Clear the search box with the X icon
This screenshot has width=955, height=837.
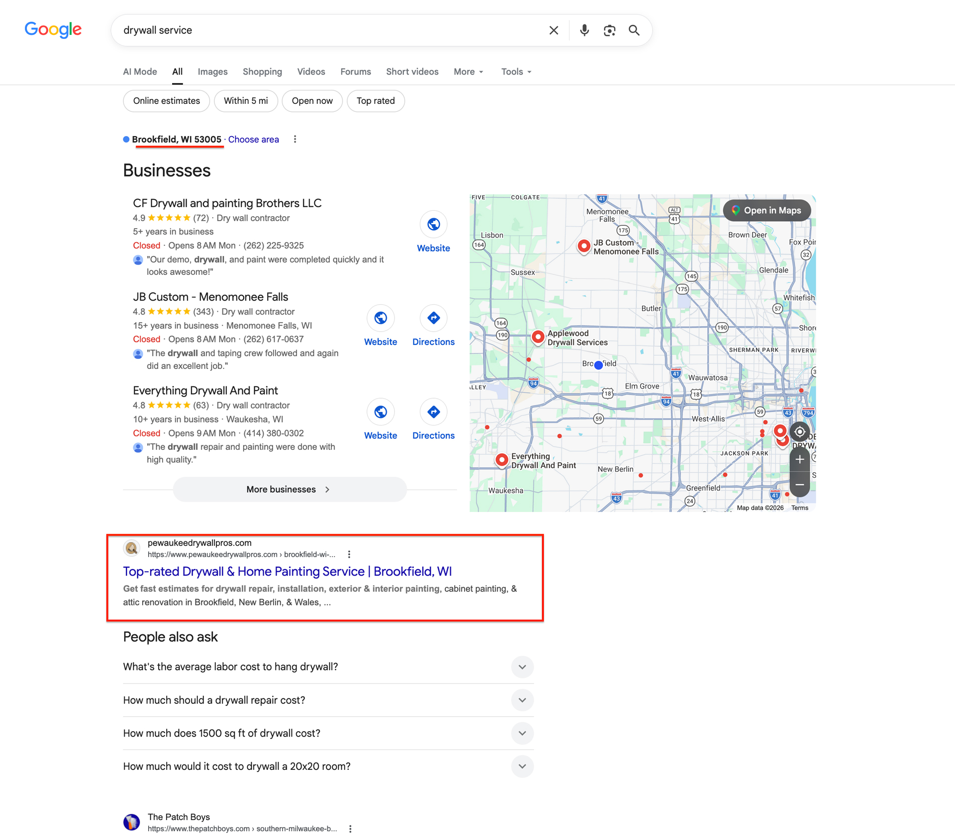(x=554, y=30)
